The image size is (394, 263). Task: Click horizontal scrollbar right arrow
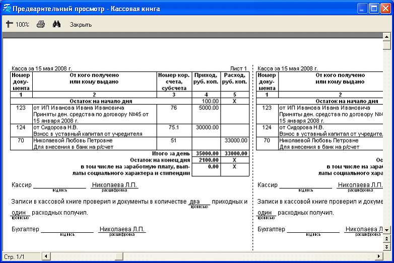[379, 256]
